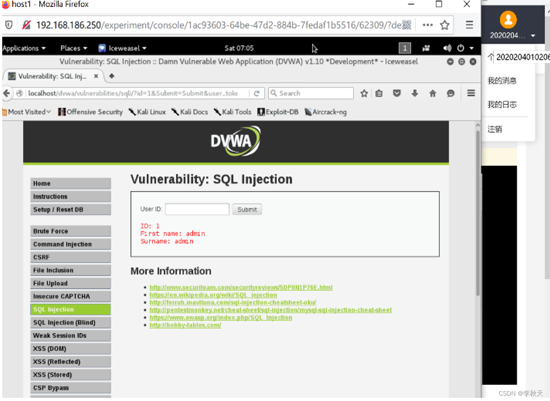
Task: Show bookmarks list icon in Iceweasel
Action: pyautogui.click(x=379, y=93)
